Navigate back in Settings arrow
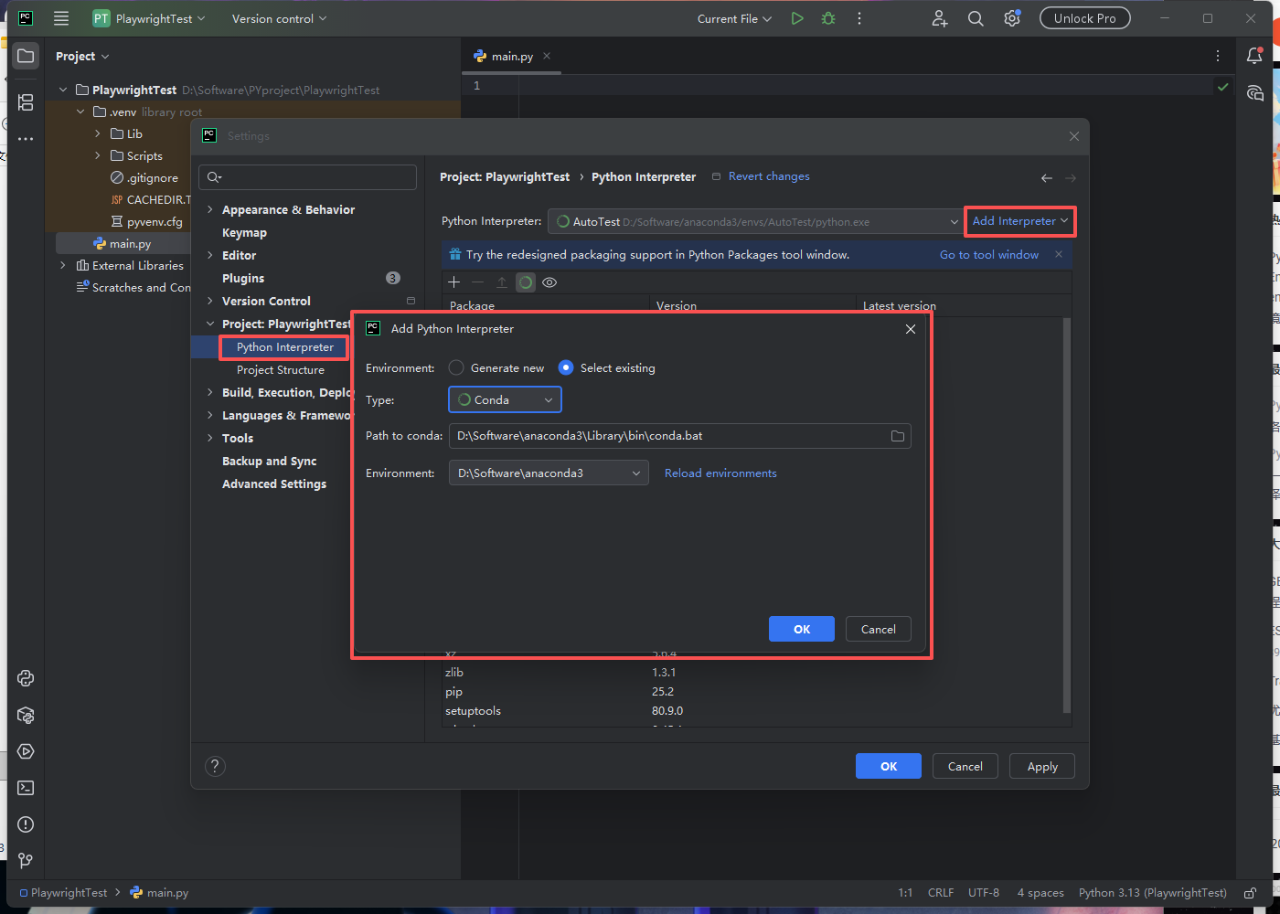1280x914 pixels. tap(1047, 177)
